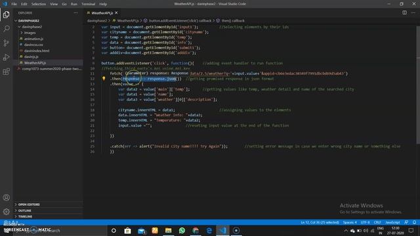Viewport: 420px width, 236px height.
Task: Open the Extensions view
Action: (x=6, y=71)
